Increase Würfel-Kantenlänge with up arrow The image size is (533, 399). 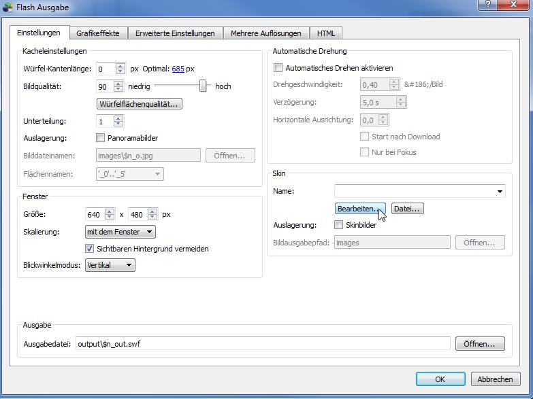[120, 66]
